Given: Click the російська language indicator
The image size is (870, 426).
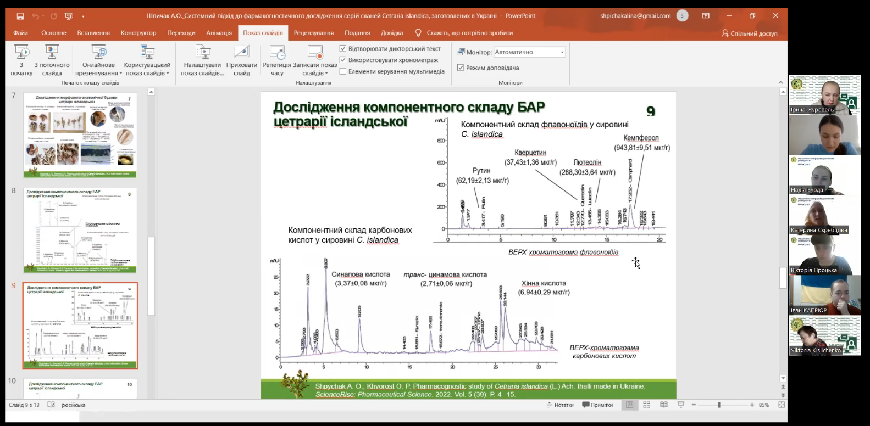Looking at the screenshot, I should 74,405.
